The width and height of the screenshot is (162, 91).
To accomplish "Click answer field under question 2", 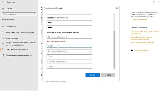I will point(69,56).
